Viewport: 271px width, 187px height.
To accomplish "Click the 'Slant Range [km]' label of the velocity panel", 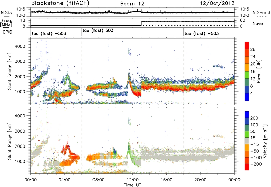I will point(9,141).
